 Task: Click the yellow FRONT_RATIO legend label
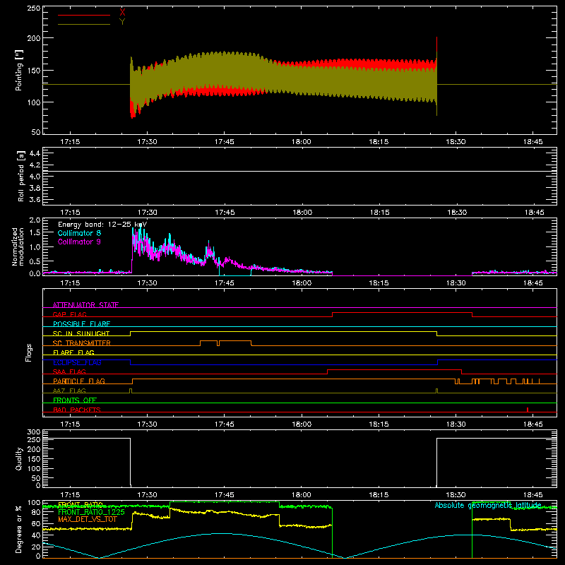click(x=81, y=505)
